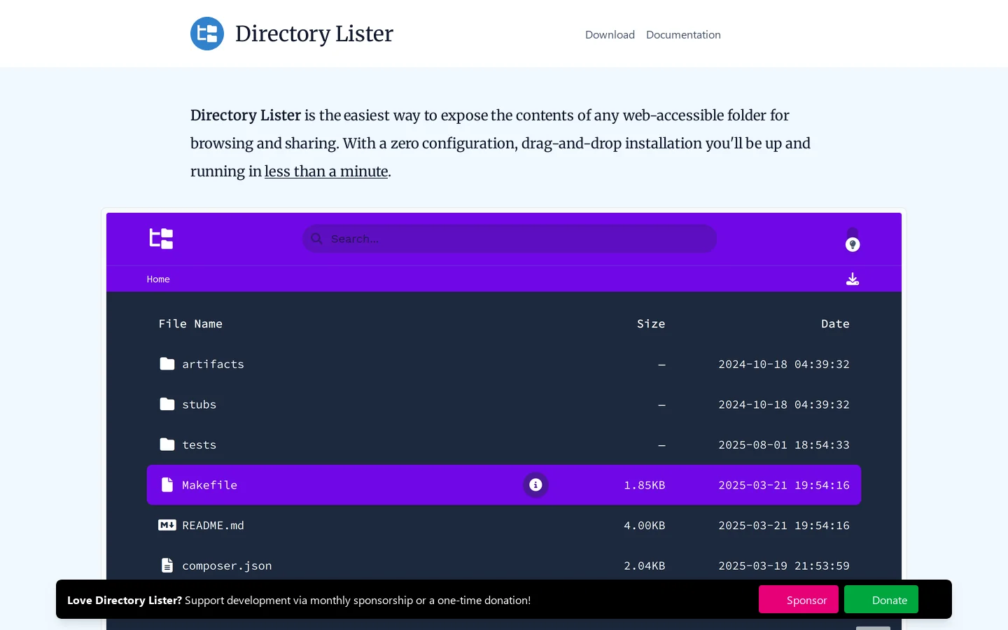This screenshot has height=630, width=1008.
Task: Focus the Search input field
Action: point(510,239)
